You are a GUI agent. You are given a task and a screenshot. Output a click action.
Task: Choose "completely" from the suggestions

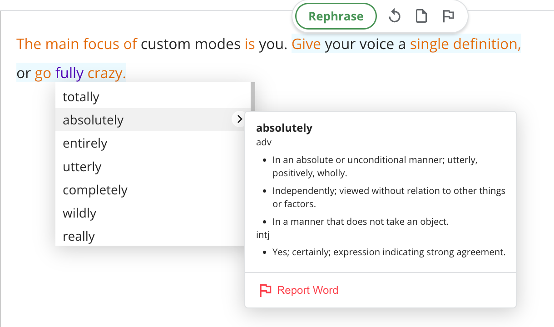pyautogui.click(x=95, y=190)
